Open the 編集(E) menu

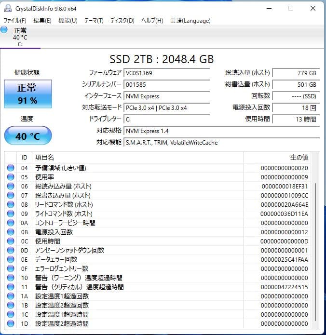tap(42, 21)
